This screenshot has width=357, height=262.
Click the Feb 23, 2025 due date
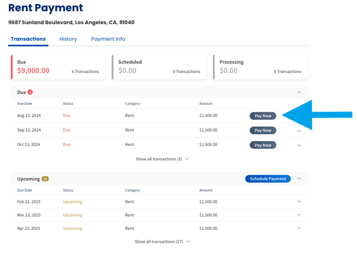pyautogui.click(x=29, y=202)
